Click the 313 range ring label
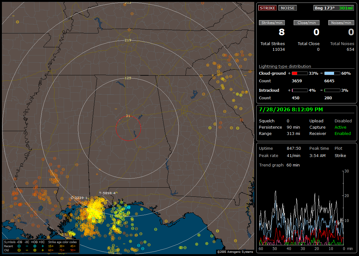This screenshot has width=359, height=256. pos(128,3)
